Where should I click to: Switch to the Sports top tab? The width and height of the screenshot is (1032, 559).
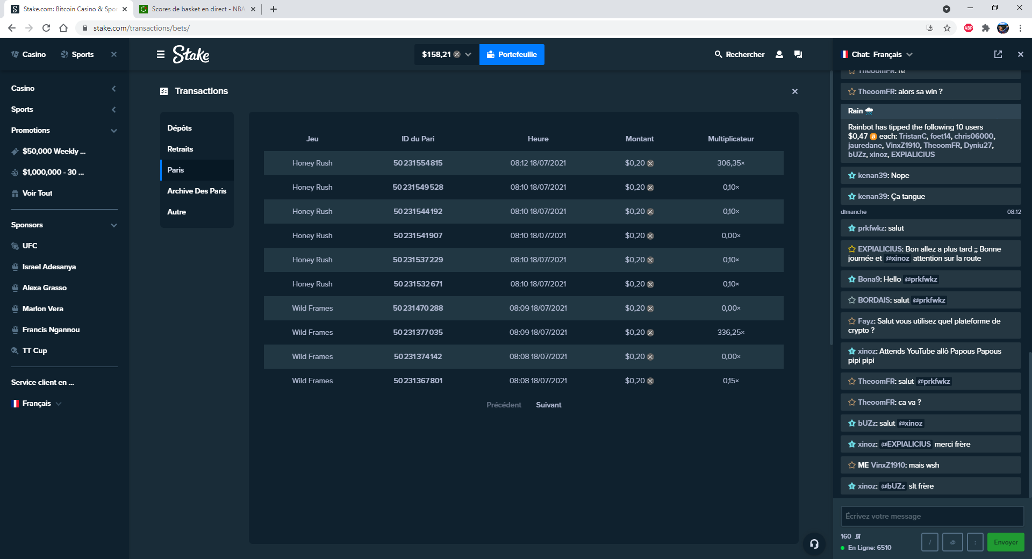(x=77, y=54)
